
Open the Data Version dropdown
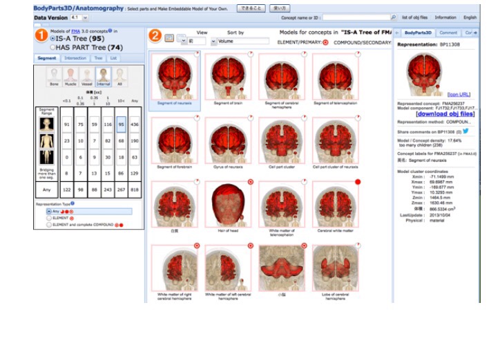[x=79, y=17]
